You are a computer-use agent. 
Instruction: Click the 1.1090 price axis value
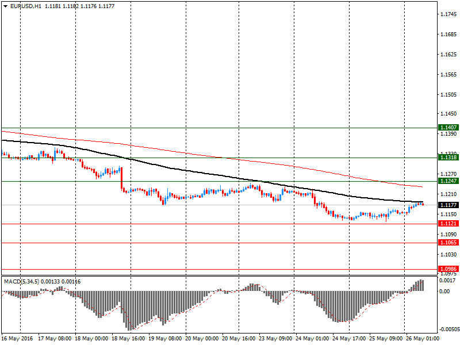(x=448, y=234)
